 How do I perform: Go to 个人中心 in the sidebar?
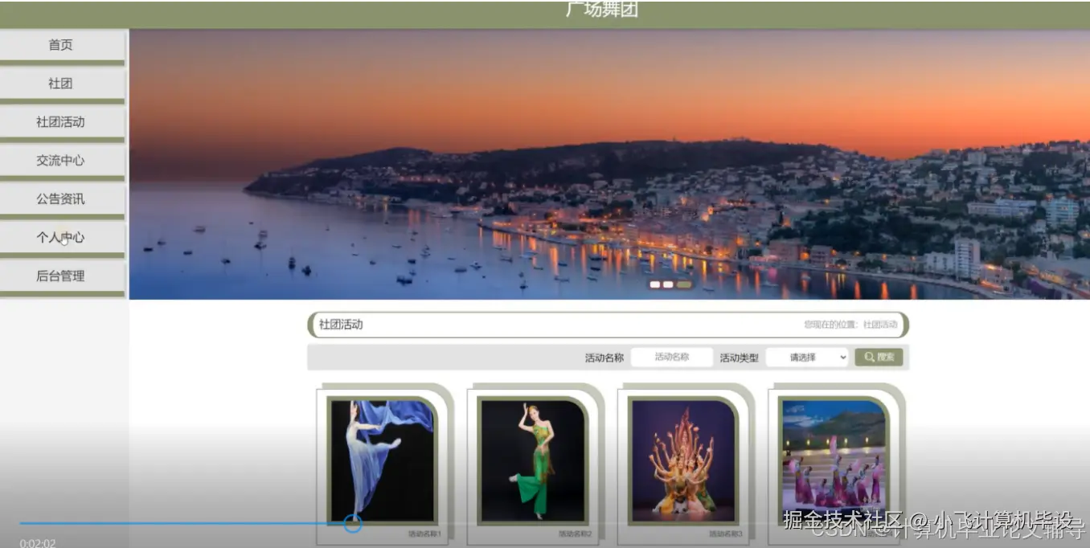coord(61,238)
